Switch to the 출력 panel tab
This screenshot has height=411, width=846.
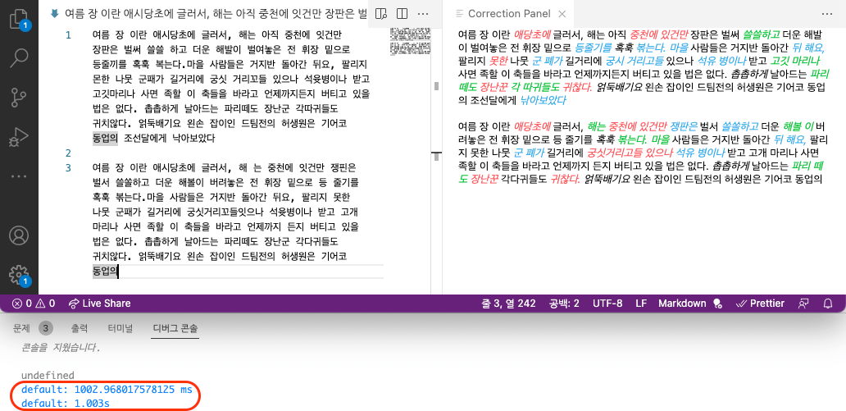point(80,328)
